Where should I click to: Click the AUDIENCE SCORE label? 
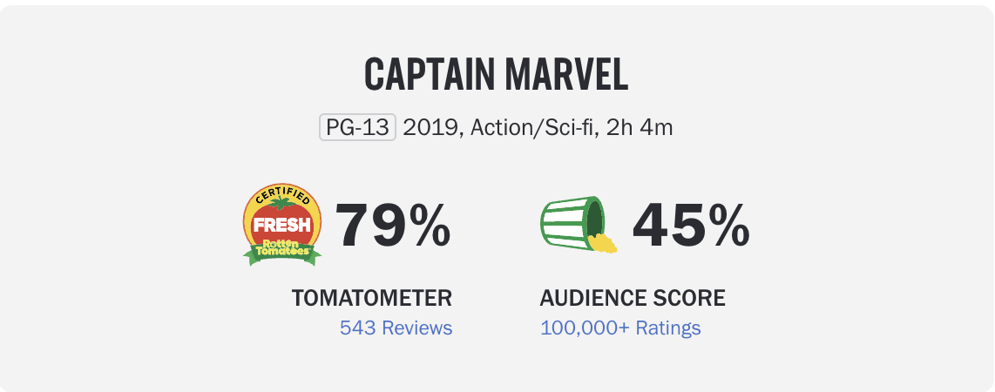point(633,299)
